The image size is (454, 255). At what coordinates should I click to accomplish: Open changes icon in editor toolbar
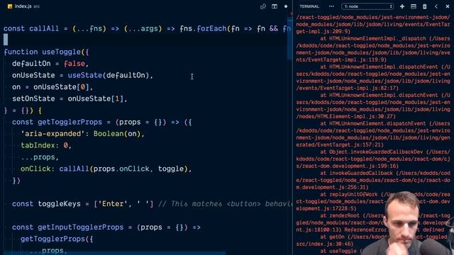click(263, 6)
